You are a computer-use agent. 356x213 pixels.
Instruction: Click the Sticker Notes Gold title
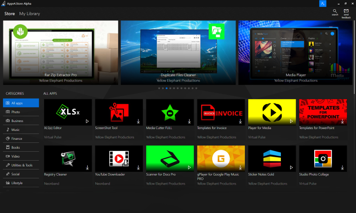point(261,174)
